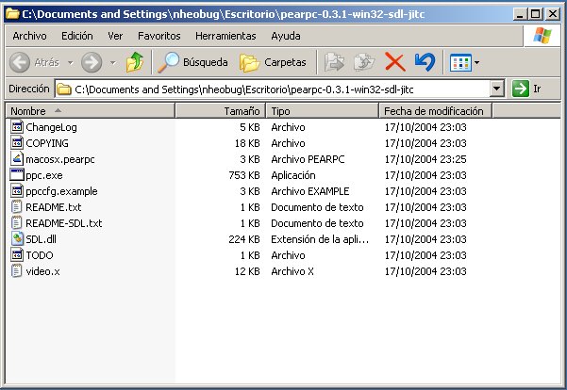Select the SDL.dll file icon

(17, 238)
